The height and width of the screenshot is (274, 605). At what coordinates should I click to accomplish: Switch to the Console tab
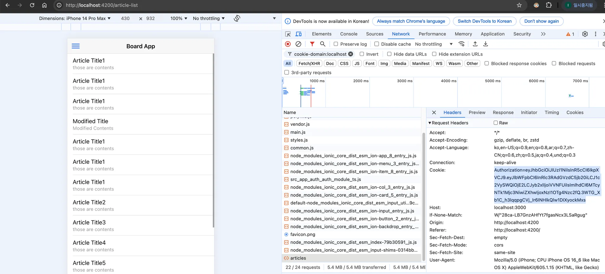[x=349, y=34]
